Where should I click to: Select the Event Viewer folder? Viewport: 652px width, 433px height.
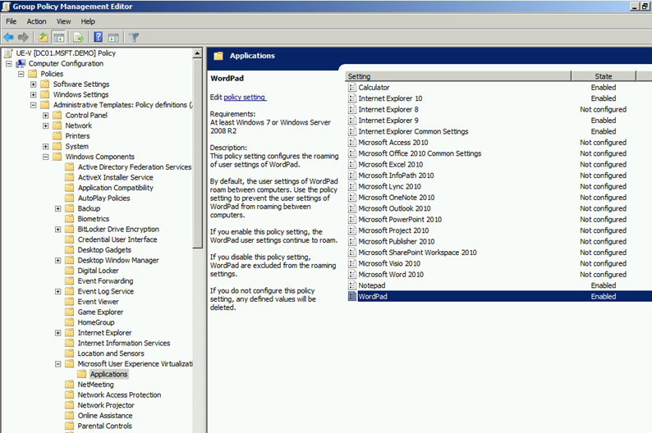tap(99, 302)
